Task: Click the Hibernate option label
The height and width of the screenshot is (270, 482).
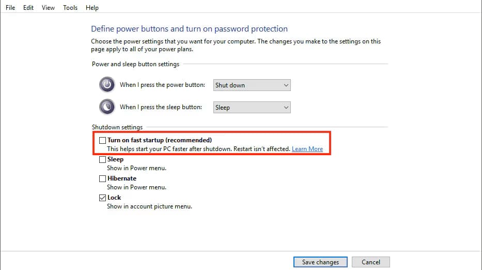Action: (x=122, y=178)
